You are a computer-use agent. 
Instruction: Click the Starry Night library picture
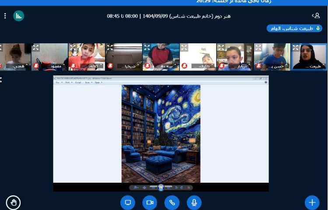[x=161, y=133]
